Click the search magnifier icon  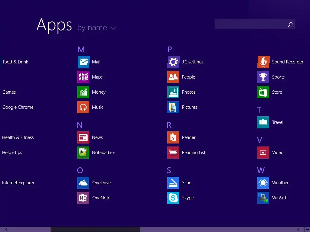point(290,24)
